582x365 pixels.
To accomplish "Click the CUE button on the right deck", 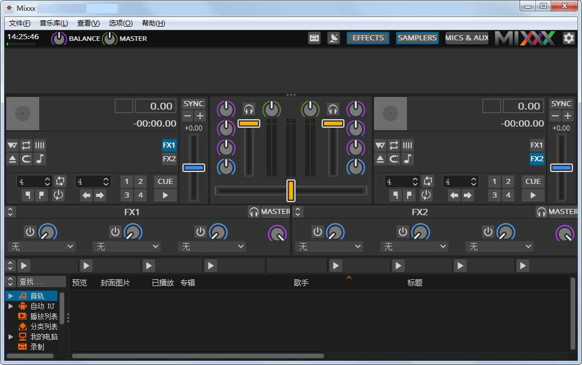I will (533, 182).
